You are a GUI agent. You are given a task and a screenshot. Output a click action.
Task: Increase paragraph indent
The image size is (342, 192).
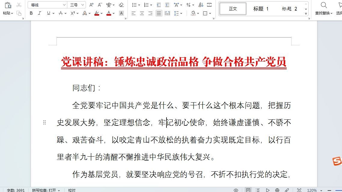tap(167, 5)
